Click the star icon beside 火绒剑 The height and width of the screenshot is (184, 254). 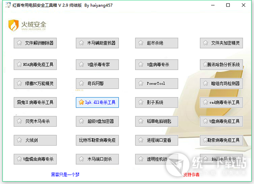[19, 139]
